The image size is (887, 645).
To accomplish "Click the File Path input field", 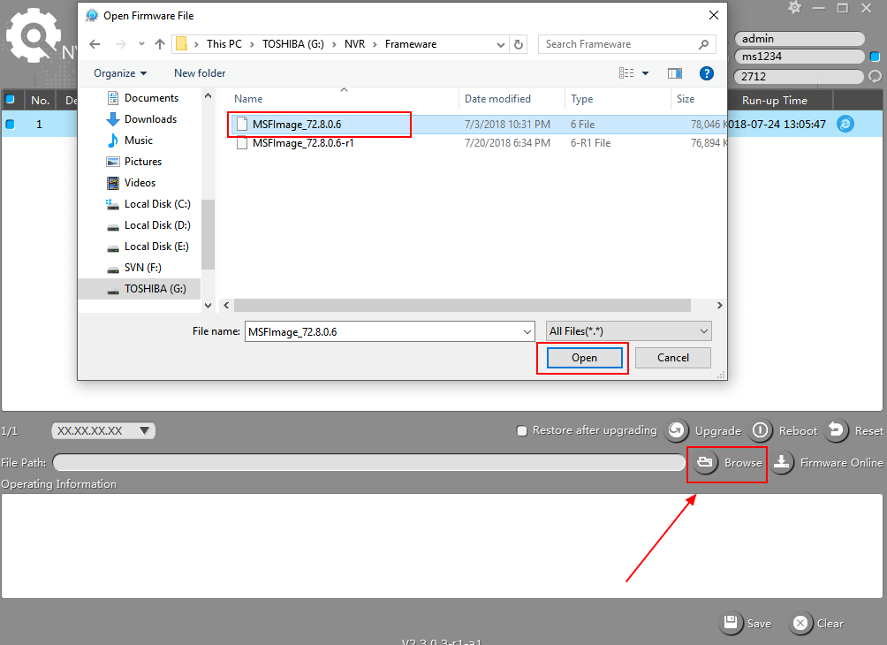I will 368,462.
